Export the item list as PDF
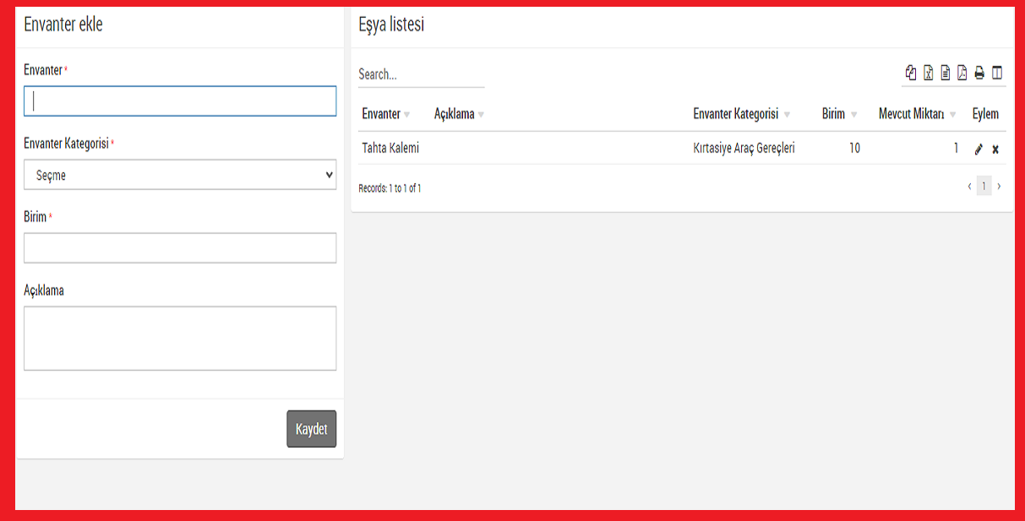1025x521 pixels. (962, 73)
